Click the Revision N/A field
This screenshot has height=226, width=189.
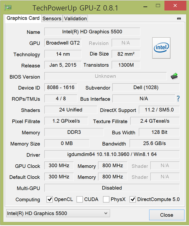126,43
